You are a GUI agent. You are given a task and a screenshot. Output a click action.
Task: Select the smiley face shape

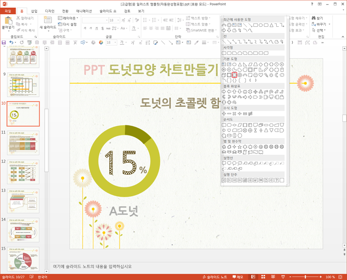coord(256,75)
